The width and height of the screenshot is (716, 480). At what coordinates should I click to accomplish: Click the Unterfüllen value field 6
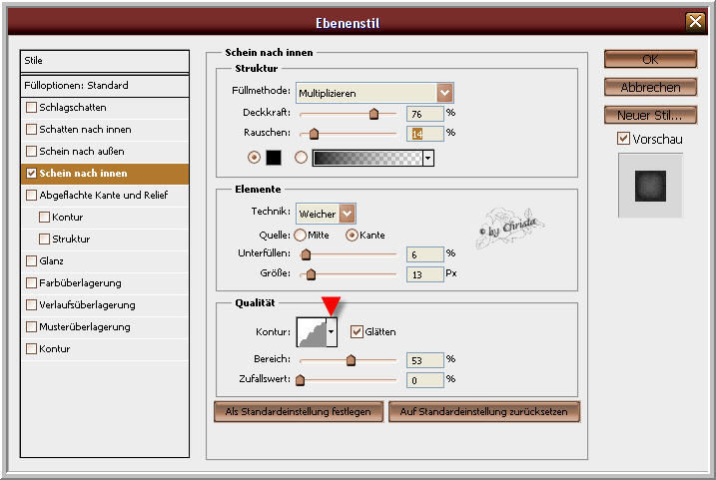pos(425,254)
